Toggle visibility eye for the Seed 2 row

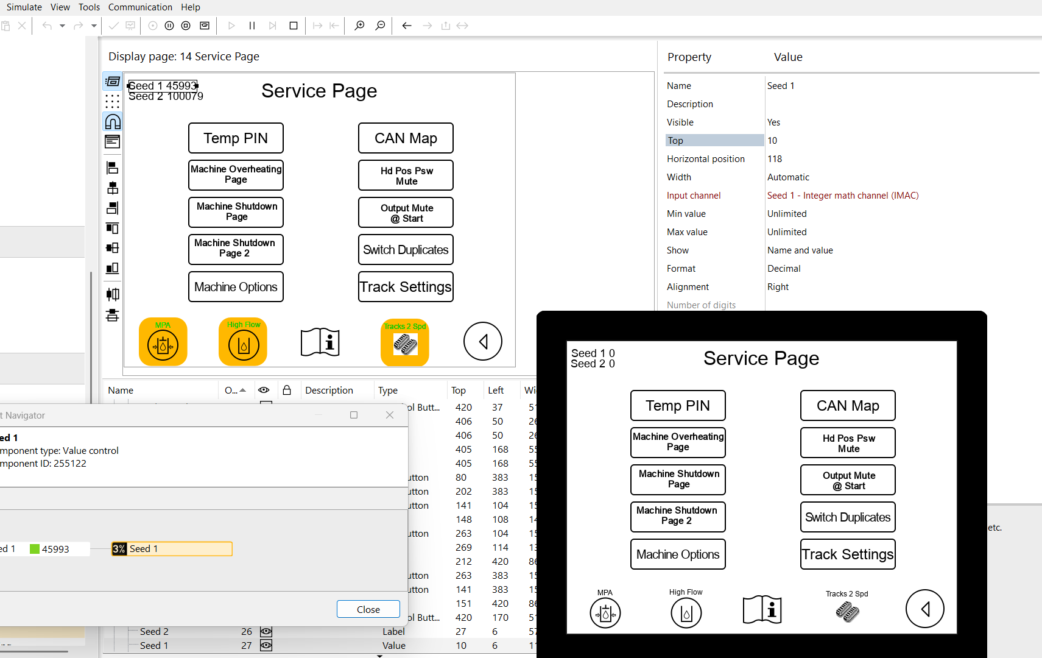266,632
